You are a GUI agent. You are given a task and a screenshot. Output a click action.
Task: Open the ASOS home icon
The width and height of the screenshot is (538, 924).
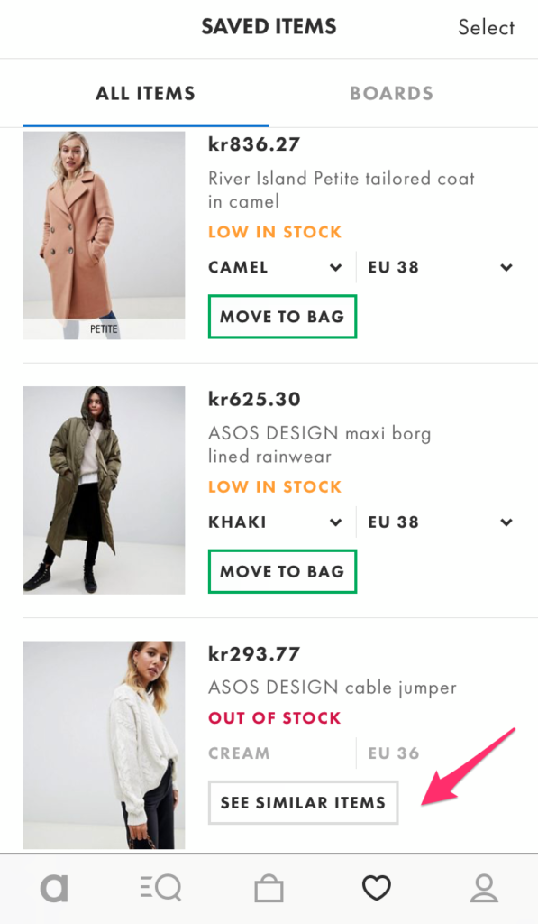pos(54,887)
